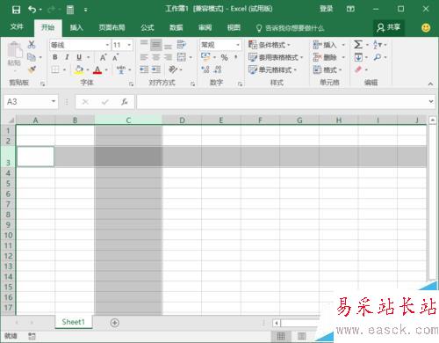The height and width of the screenshot is (343, 439).
Task: Open Conditional Formatting menu
Action: [x=269, y=45]
